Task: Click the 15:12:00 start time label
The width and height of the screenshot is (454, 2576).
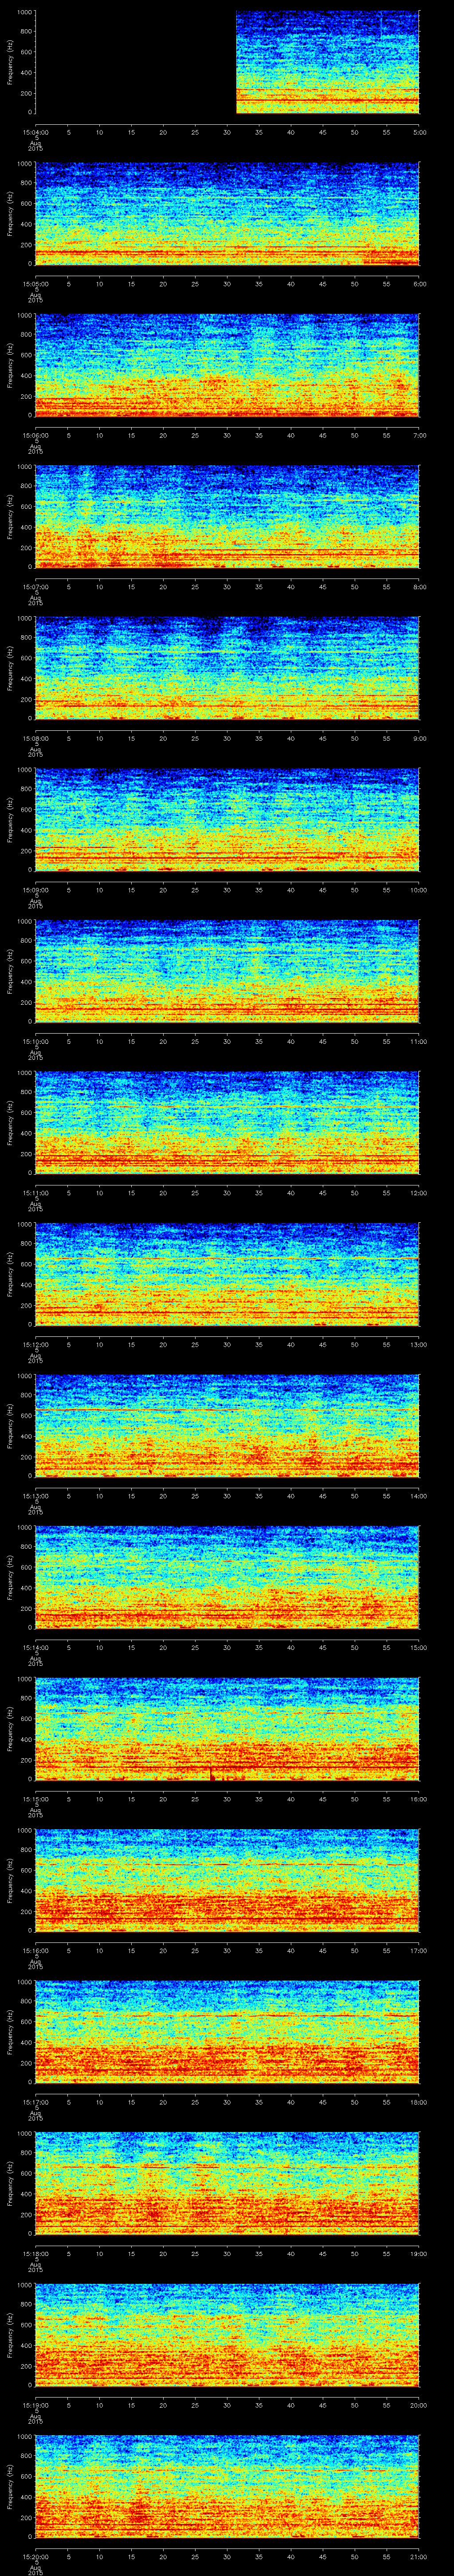Action: coord(36,1344)
